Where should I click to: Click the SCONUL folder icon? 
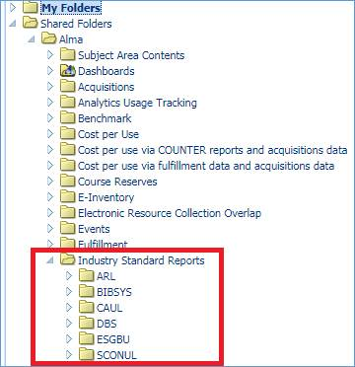pos(87,355)
